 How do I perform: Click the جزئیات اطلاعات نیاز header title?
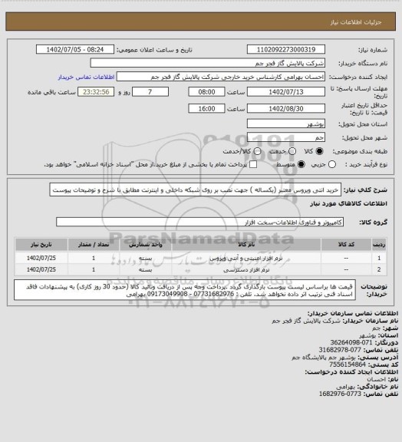(x=356, y=22)
